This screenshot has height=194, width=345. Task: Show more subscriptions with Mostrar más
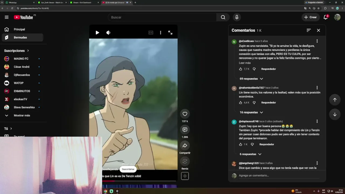[x=22, y=115]
